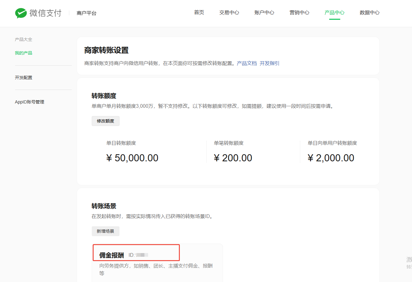412x282 pixels.
Task: Open 产品大全 in the sidebar
Action: (23, 39)
